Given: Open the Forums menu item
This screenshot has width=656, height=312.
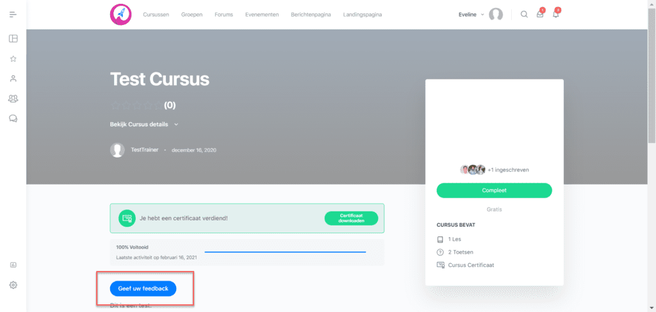Looking at the screenshot, I should [224, 15].
